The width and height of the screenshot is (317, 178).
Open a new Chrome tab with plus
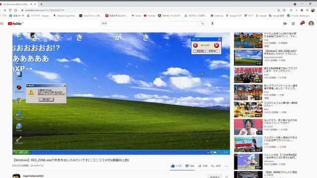[x=41, y=4]
